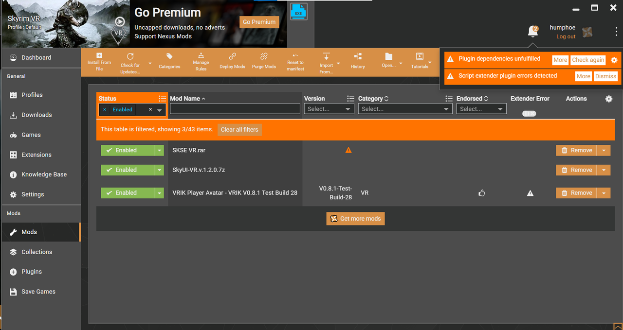Click Install From File toolbar icon
The image size is (623, 330).
pos(99,56)
